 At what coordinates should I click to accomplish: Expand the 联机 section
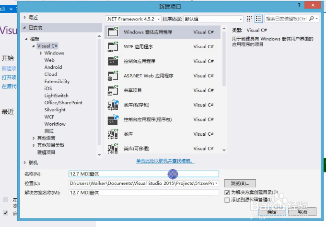[25, 163]
